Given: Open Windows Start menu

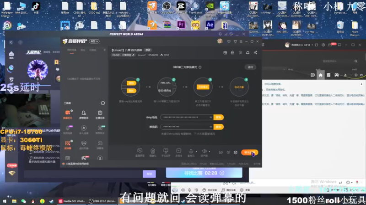Looking at the screenshot, I should click(x=4, y=201).
